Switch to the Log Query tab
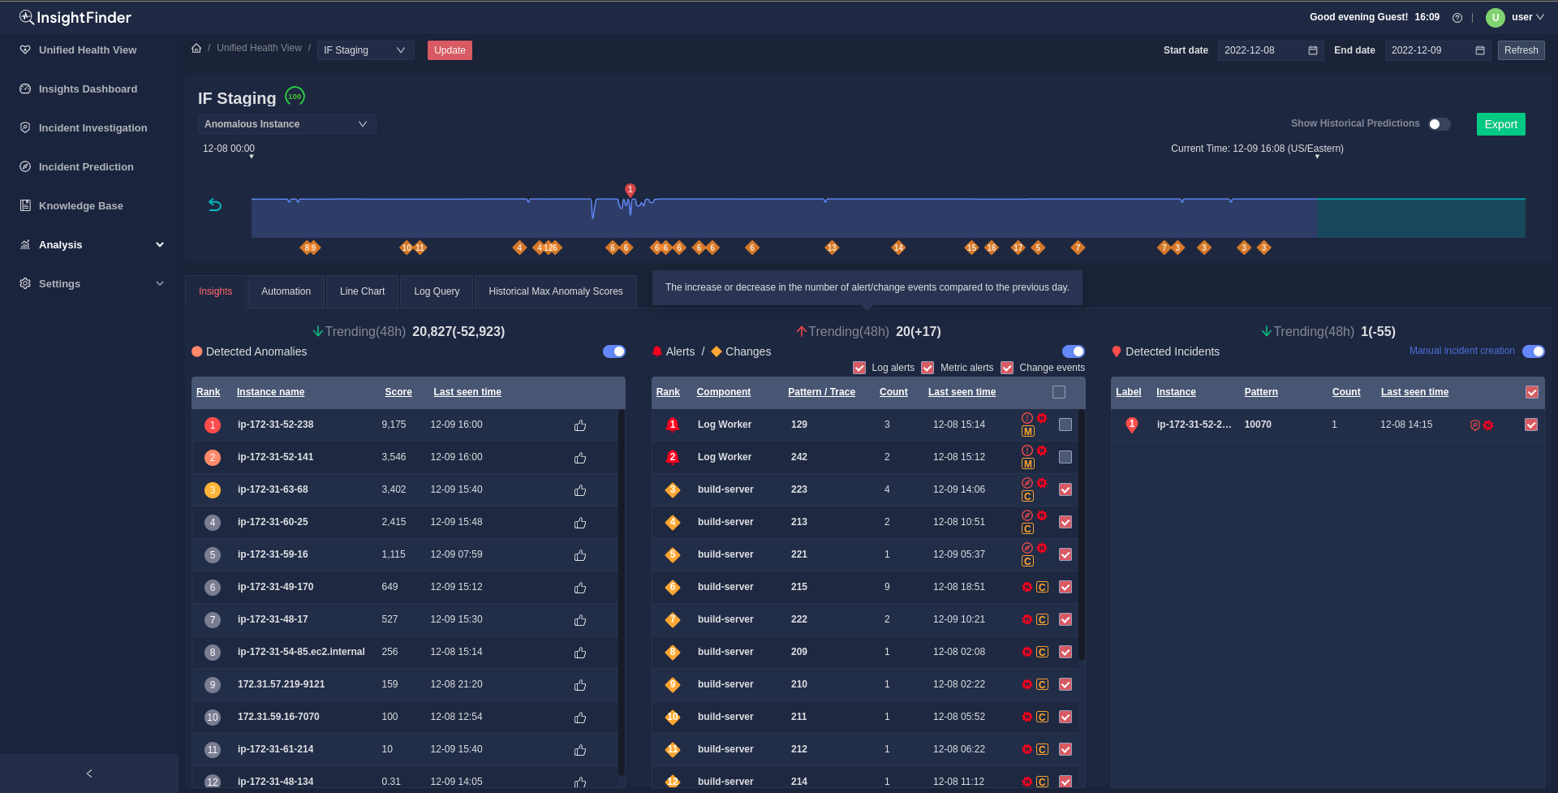 [x=437, y=291]
